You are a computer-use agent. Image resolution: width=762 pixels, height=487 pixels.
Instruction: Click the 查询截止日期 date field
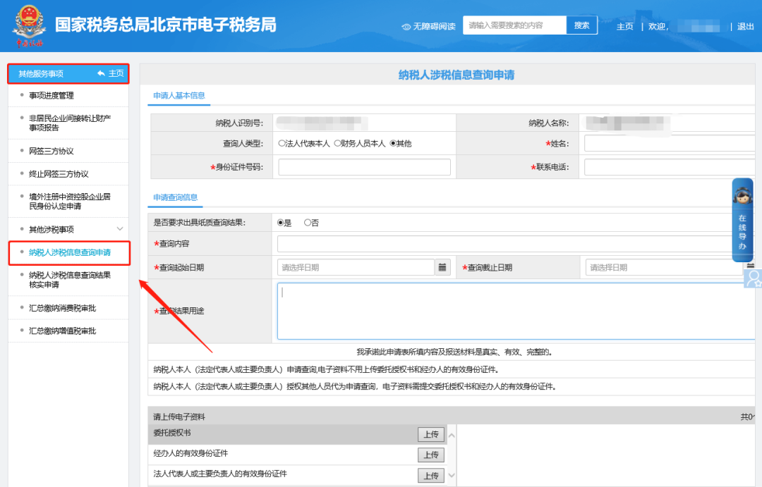click(664, 268)
